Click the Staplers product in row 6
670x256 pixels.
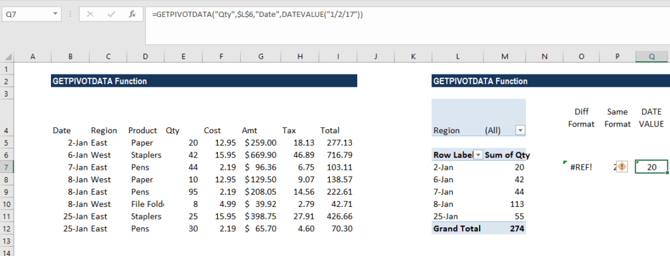tap(146, 155)
